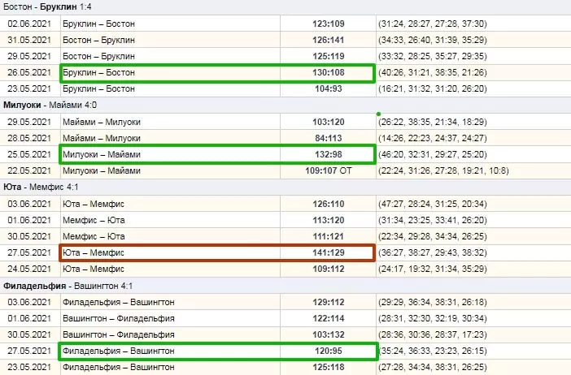Click date 01.06.2021 Вашингтон – Филадельфия
The image size is (571, 375).
click(29, 318)
